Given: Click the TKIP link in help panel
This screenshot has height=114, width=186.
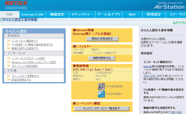Looking at the screenshot, I should click(173, 112).
